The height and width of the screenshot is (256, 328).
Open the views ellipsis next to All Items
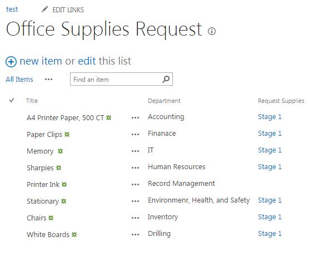click(x=48, y=80)
